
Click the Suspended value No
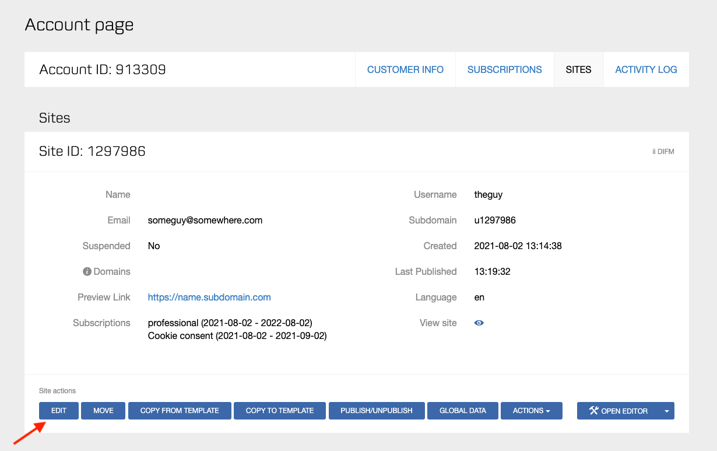pyautogui.click(x=154, y=246)
